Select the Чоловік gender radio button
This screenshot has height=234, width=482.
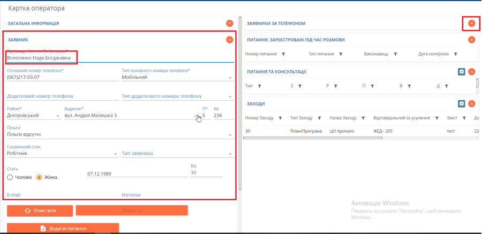(x=10, y=177)
